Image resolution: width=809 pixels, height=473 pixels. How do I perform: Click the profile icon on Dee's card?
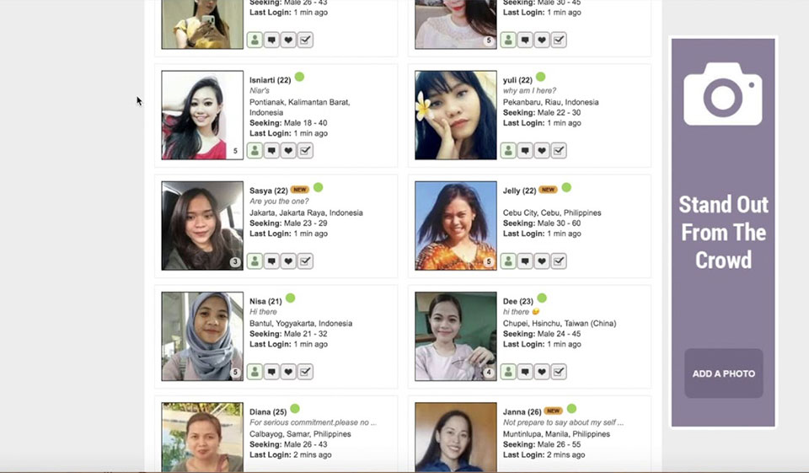click(x=508, y=372)
